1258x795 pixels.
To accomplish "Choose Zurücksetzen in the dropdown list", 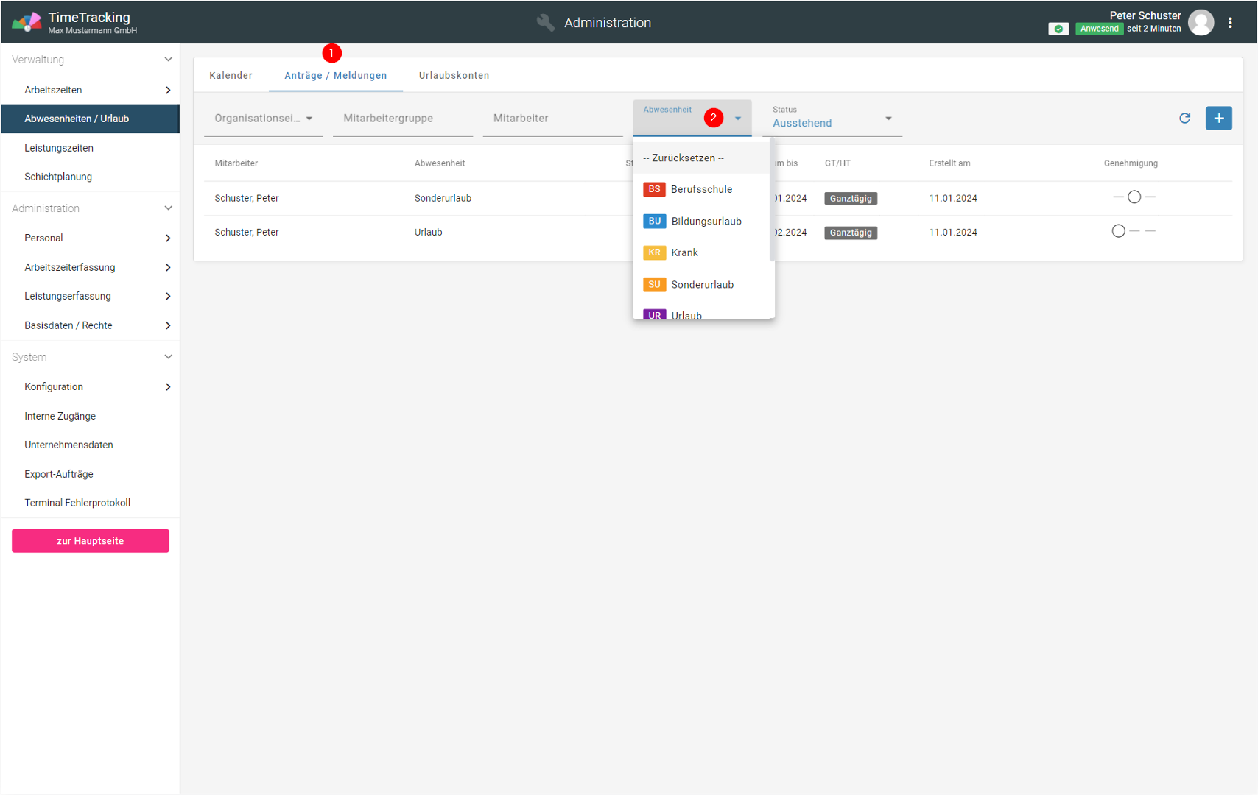I will (684, 158).
